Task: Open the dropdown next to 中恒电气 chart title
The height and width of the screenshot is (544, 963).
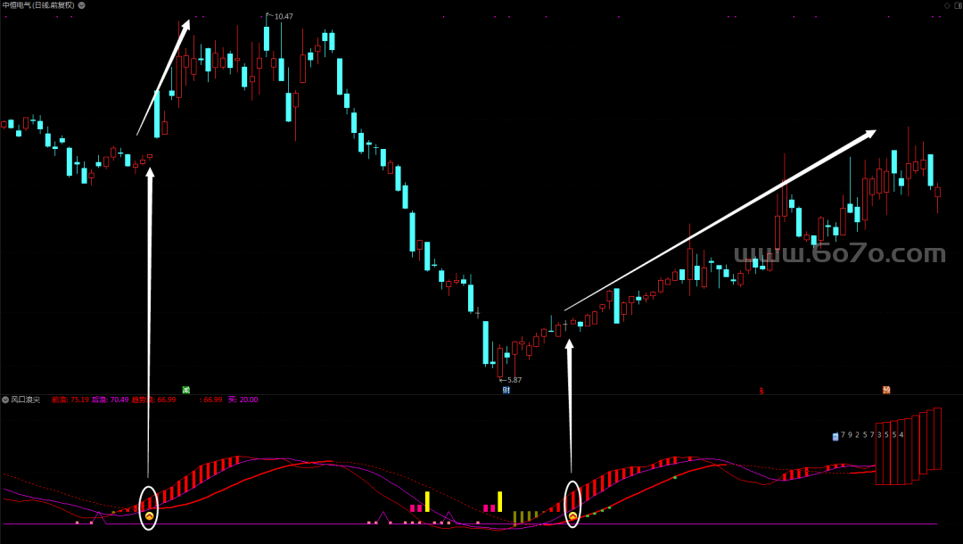Action: pyautogui.click(x=82, y=5)
